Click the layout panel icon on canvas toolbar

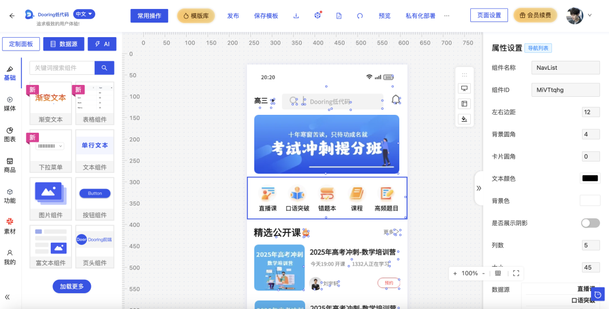click(x=464, y=104)
